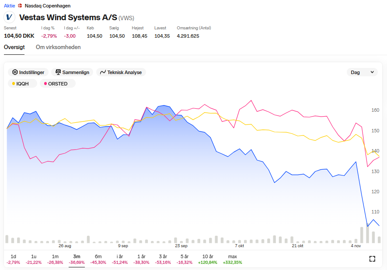Click the latest price 104,50 DKK

pyautogui.click(x=19, y=36)
